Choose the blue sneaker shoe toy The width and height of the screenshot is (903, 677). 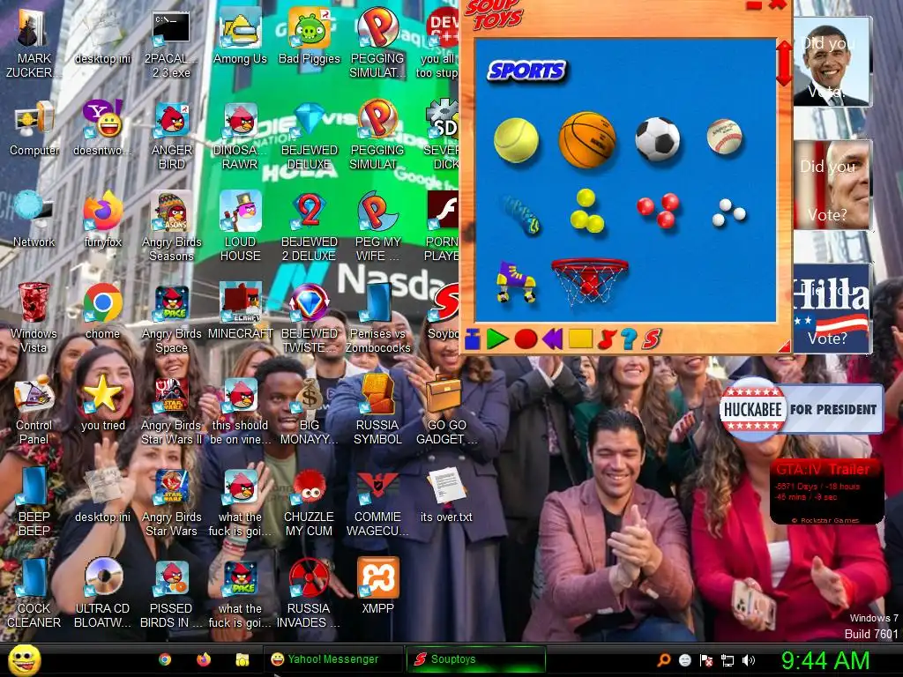tap(521, 215)
